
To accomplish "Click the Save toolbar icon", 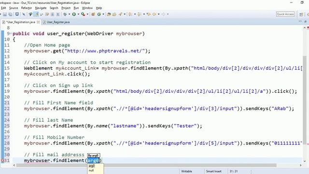I will [x=5, y=14].
